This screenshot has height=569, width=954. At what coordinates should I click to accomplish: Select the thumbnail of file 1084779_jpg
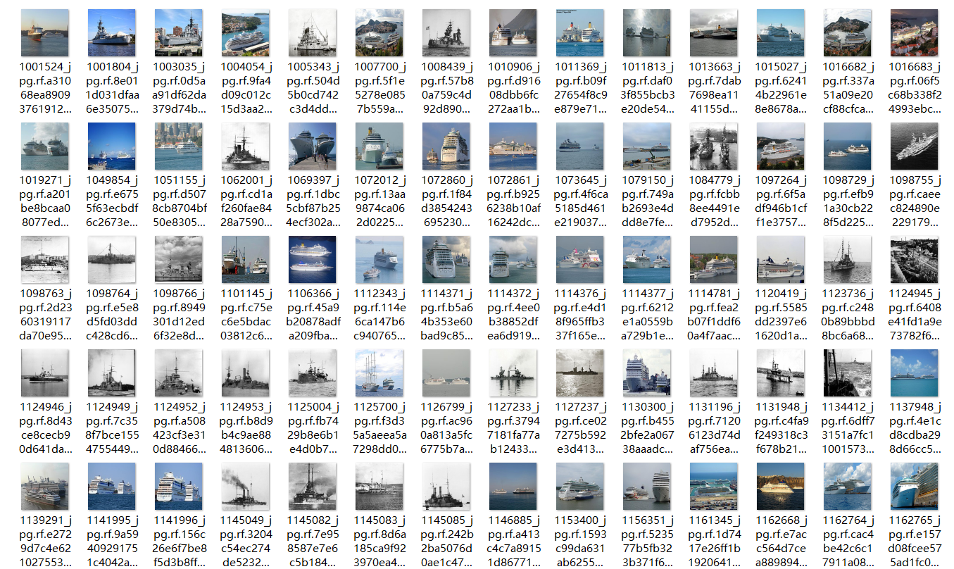[x=713, y=146]
